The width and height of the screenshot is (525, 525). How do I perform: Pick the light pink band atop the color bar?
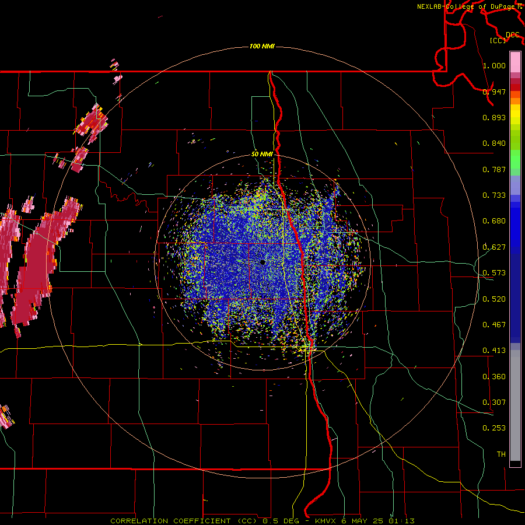click(515, 62)
